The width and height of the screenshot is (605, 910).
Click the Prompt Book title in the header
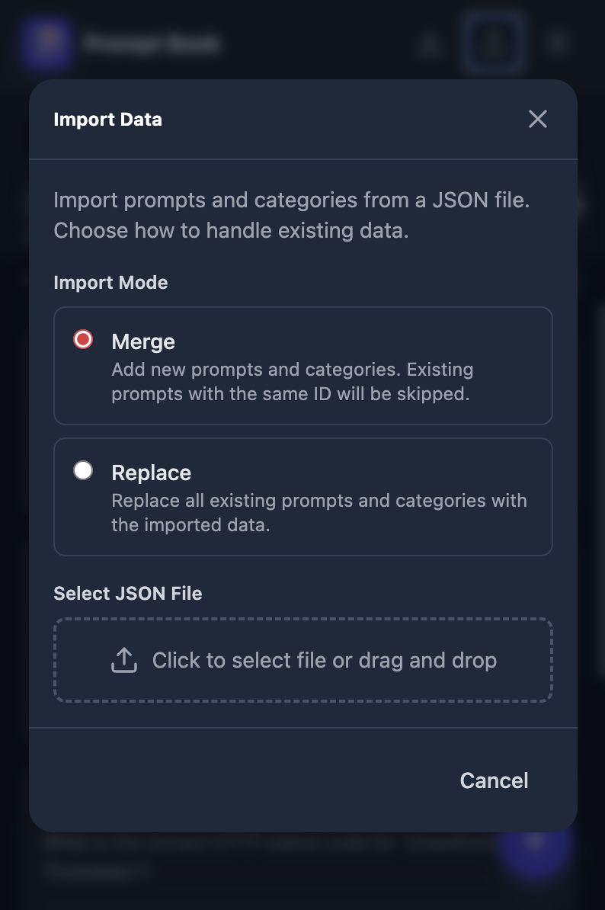[152, 43]
